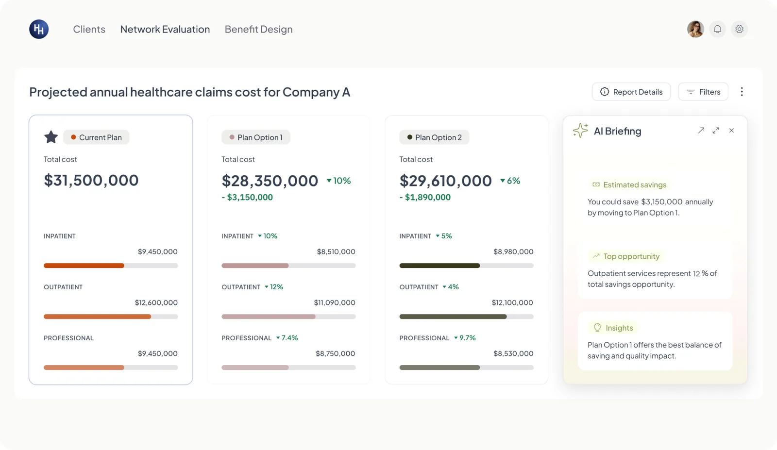Expand the AI Briefing panel
Viewport: 777px width, 450px height.
[716, 130]
